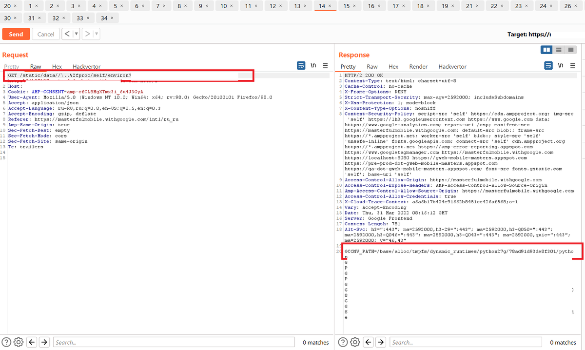Screen dimensions: 585x350
Task: Switch Response view to Pretty
Action: pos(348,67)
